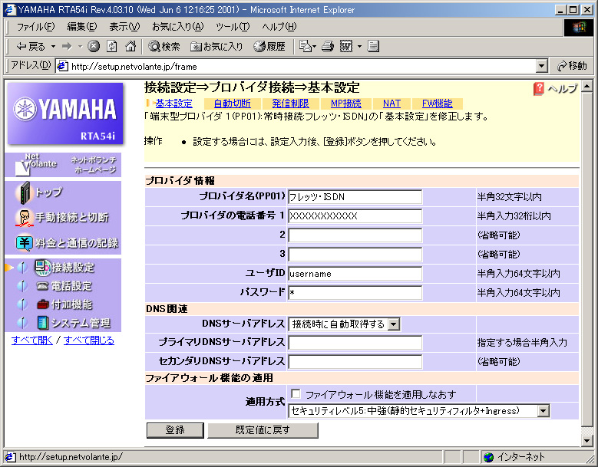598x467 pixels.
Task: Click the browser Home toolbar icon
Action: 130,46
